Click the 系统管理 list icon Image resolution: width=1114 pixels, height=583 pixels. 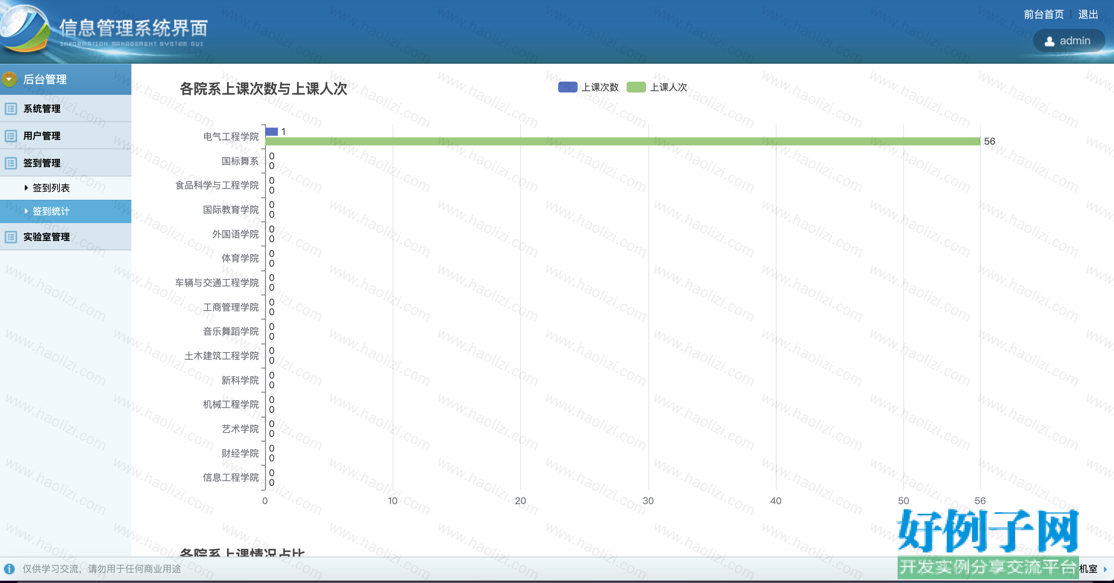tap(11, 108)
